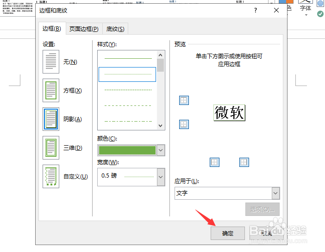The height and width of the screenshot is (252, 325).
Task: Click the green color swatch
Action: coord(127,150)
